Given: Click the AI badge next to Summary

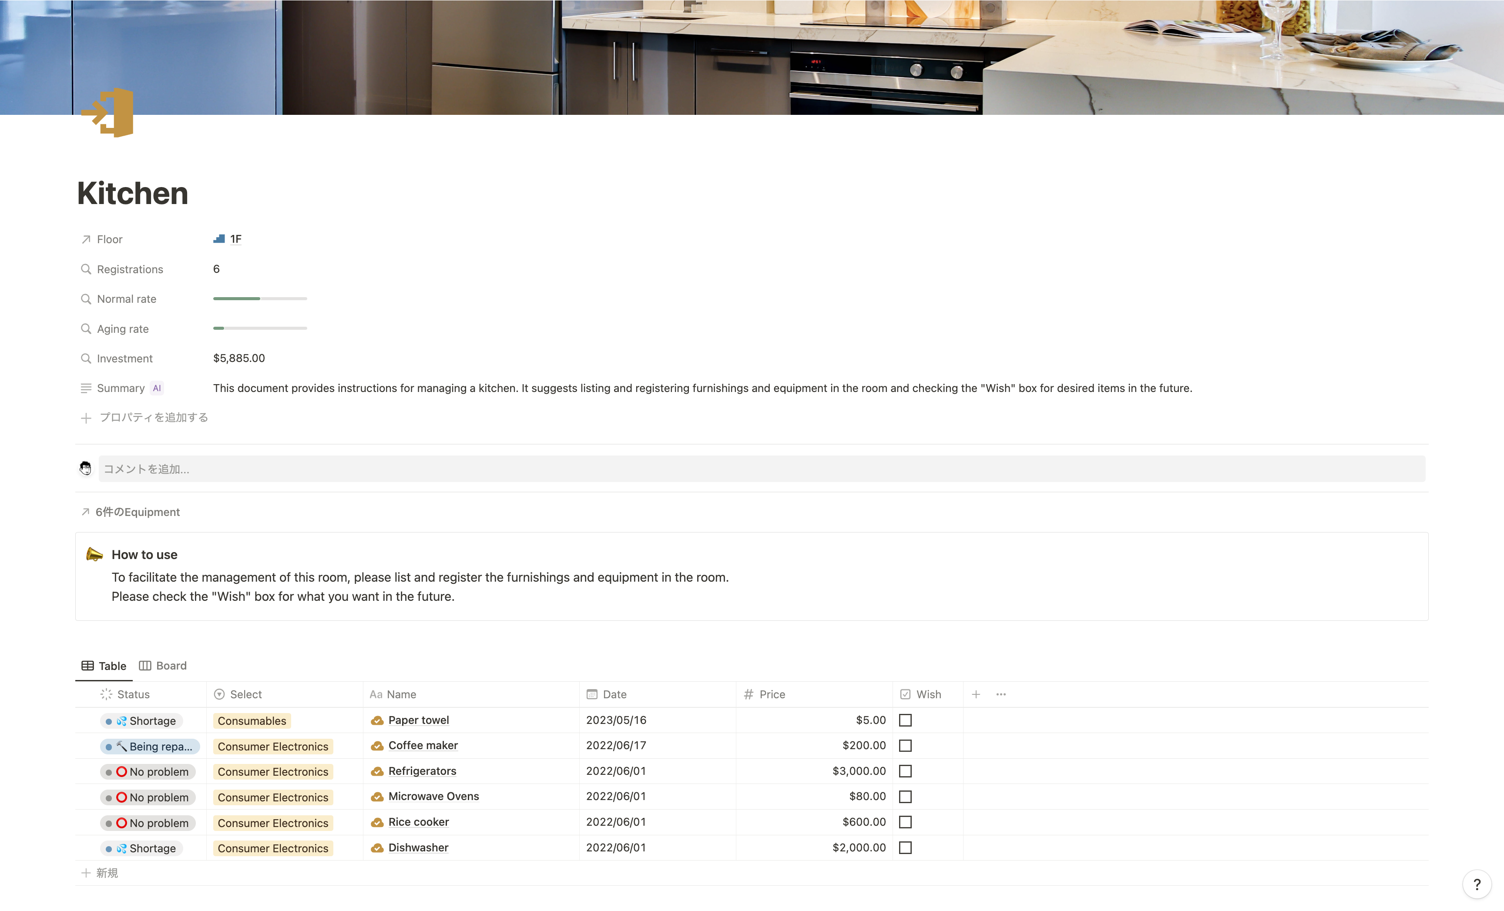Looking at the screenshot, I should coord(157,388).
